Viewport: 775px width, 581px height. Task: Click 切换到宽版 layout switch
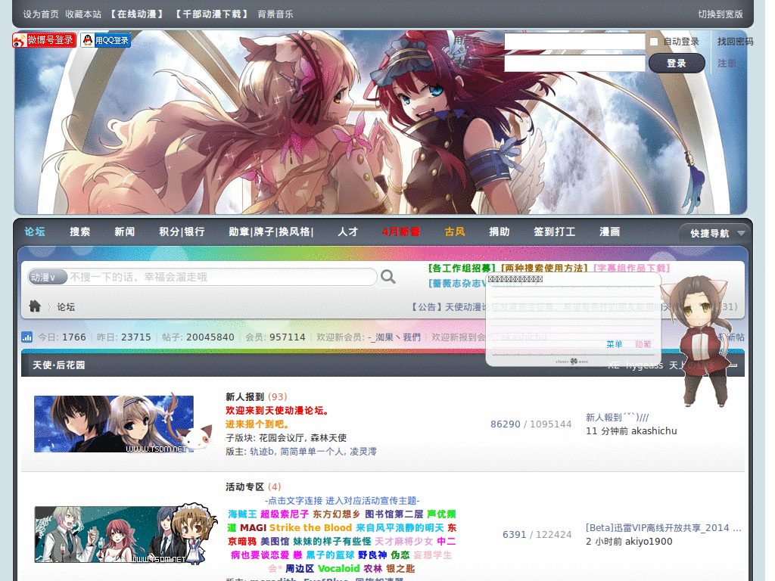[x=721, y=14]
